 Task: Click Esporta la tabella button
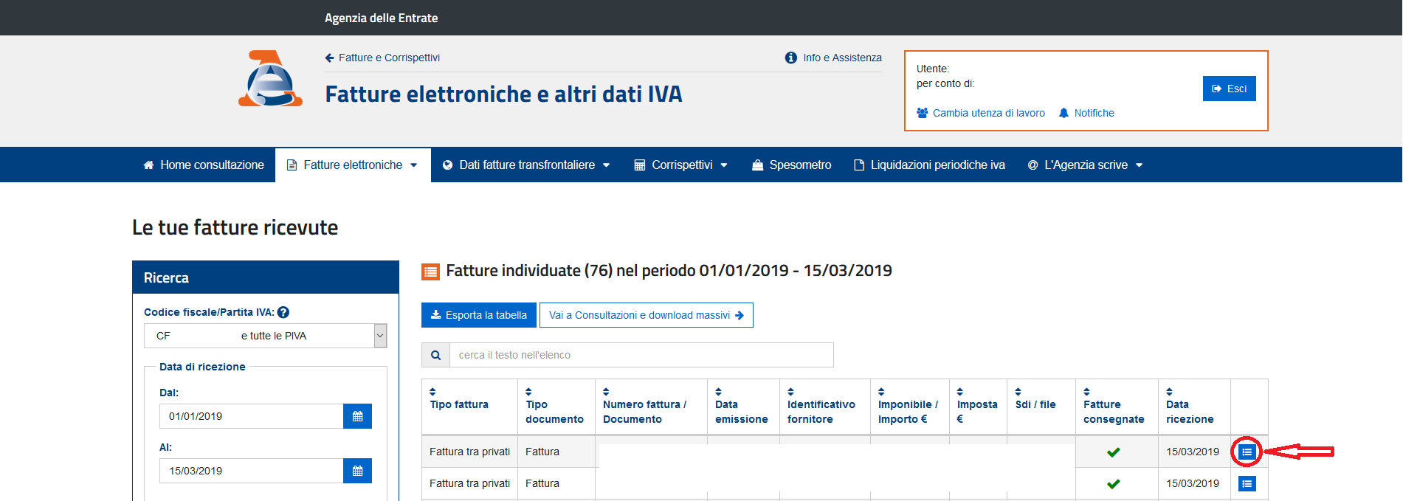[479, 315]
